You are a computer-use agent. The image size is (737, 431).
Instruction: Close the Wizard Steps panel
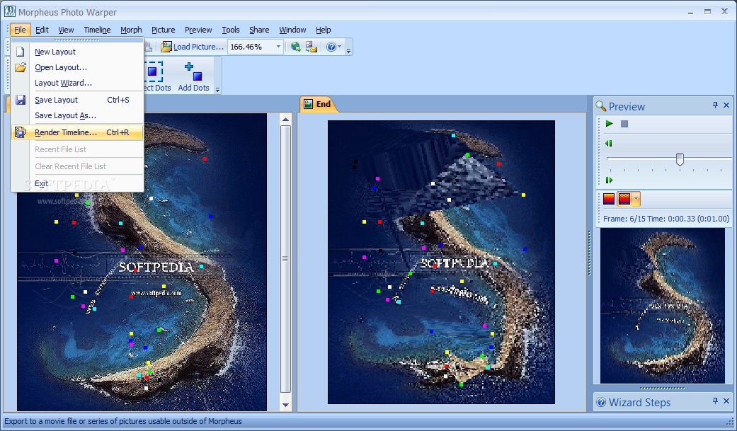point(726,401)
